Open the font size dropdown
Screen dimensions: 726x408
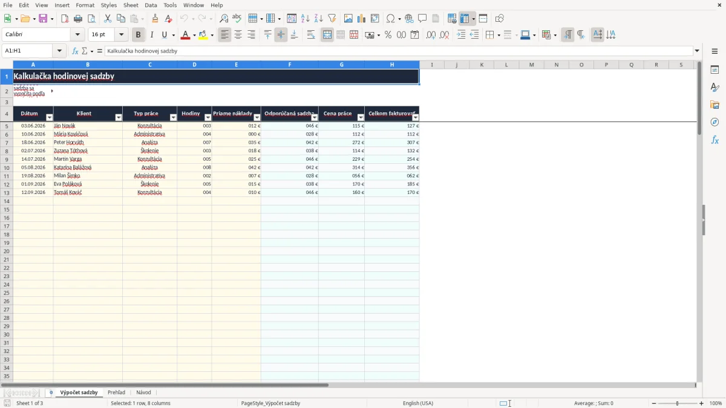pyautogui.click(x=121, y=35)
